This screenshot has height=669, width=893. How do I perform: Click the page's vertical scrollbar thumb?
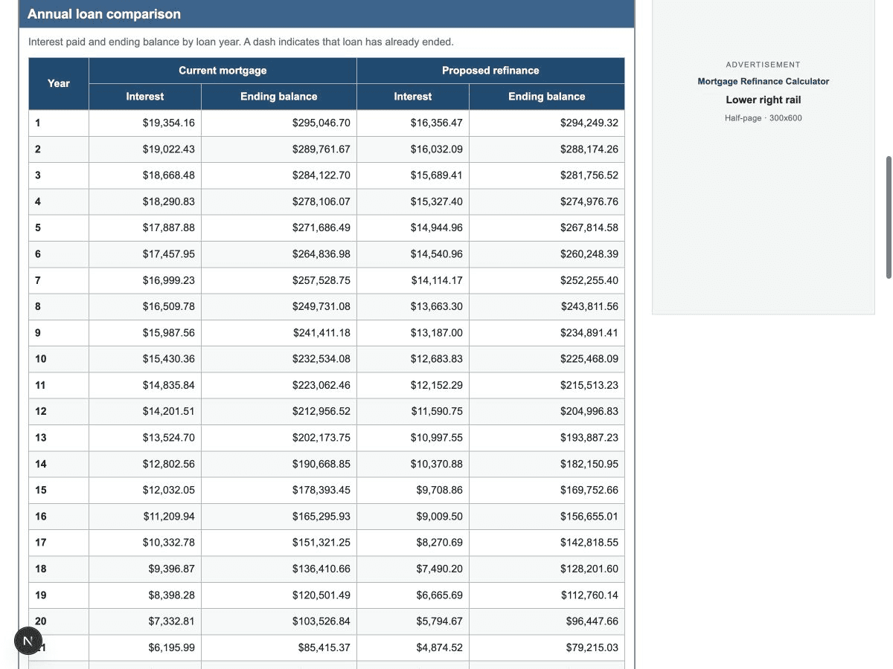[x=889, y=217]
